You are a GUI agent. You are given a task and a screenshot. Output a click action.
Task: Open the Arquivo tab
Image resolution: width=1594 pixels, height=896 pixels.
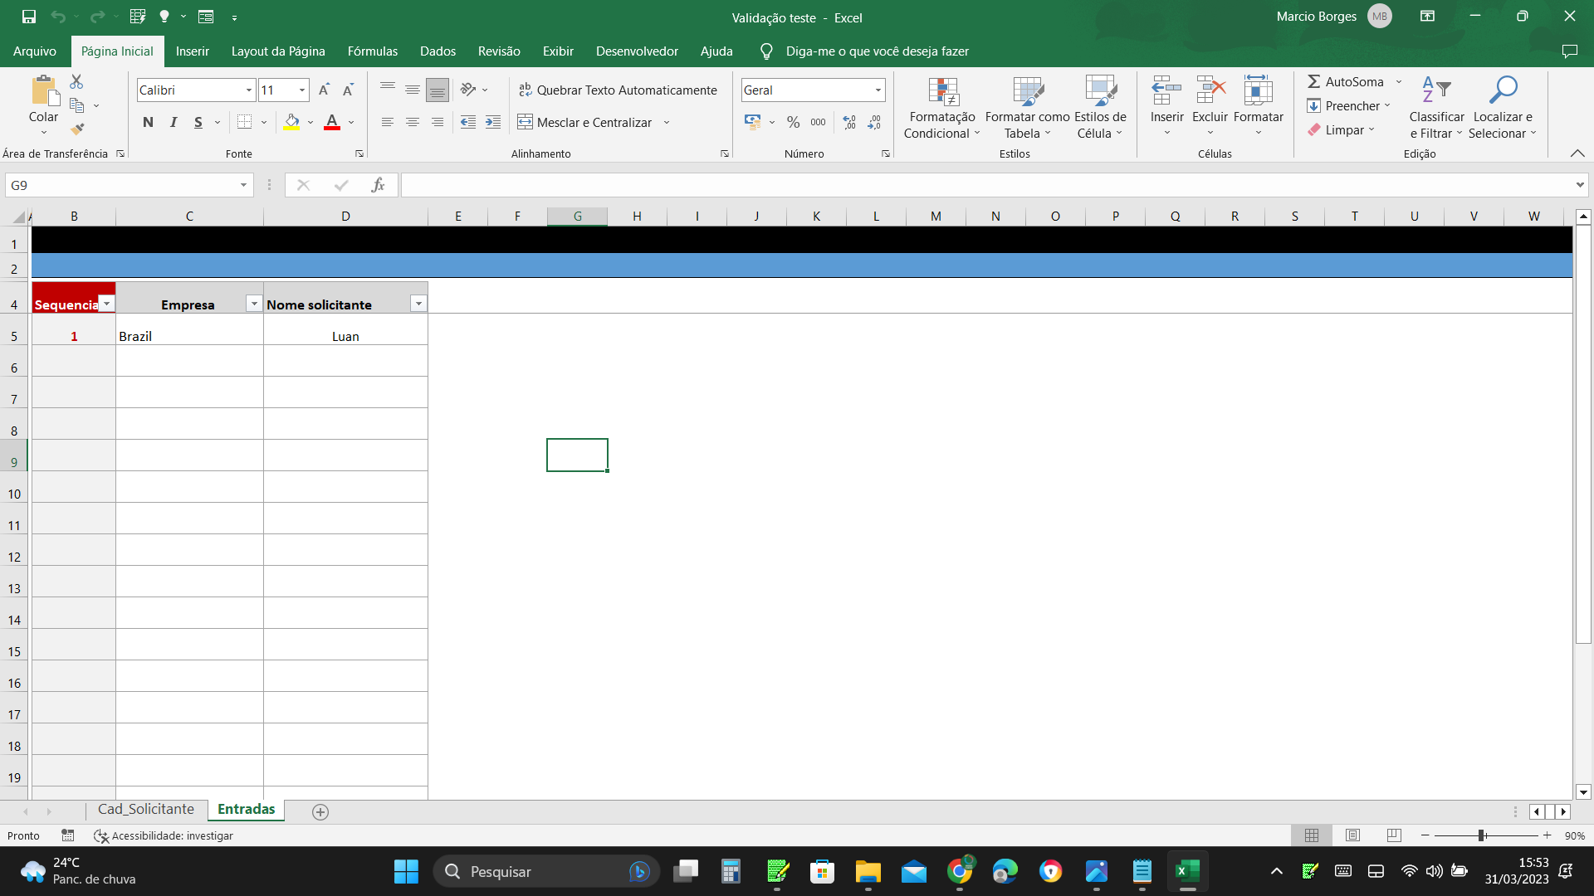(35, 51)
